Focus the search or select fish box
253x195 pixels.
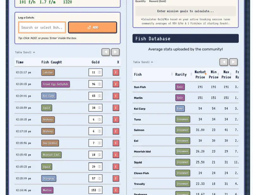[42, 27]
